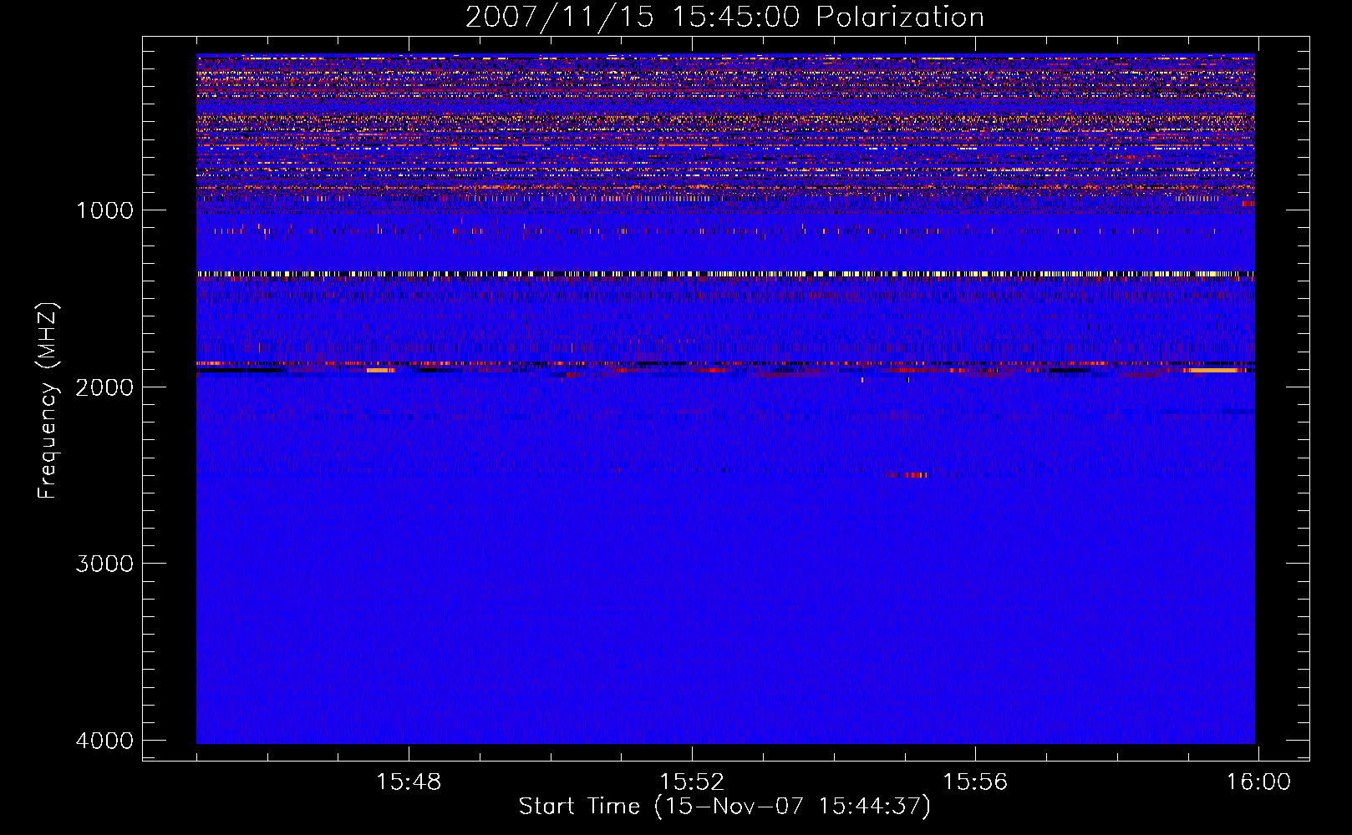The height and width of the screenshot is (835, 1352).
Task: Click the 'Start Time (15-Nov-07 15:44:37)' label
Action: point(724,807)
